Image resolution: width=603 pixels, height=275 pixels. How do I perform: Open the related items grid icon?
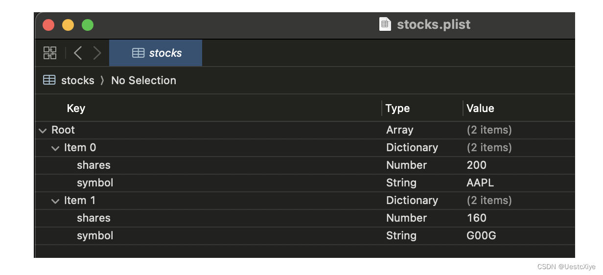pyautogui.click(x=50, y=53)
